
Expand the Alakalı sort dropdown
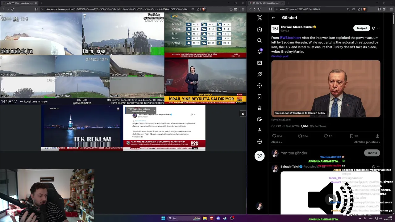click(277, 142)
